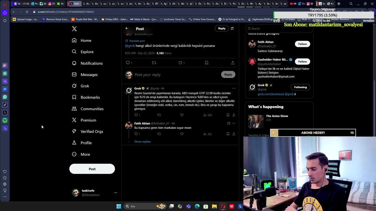Click Translate post link

tap(137, 41)
